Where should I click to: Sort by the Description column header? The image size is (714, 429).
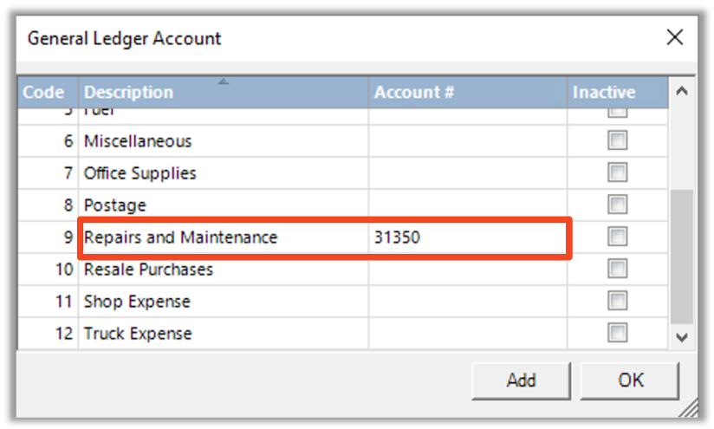(x=224, y=93)
